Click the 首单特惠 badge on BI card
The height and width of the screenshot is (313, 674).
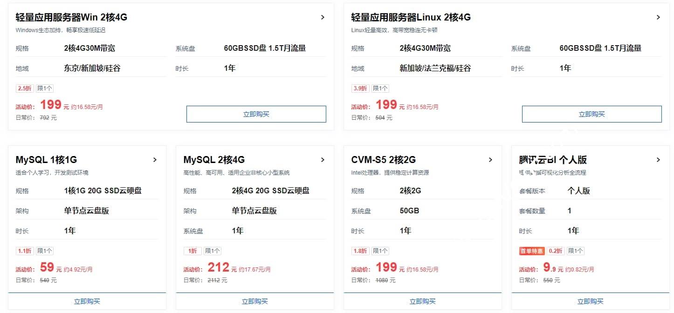coord(532,251)
